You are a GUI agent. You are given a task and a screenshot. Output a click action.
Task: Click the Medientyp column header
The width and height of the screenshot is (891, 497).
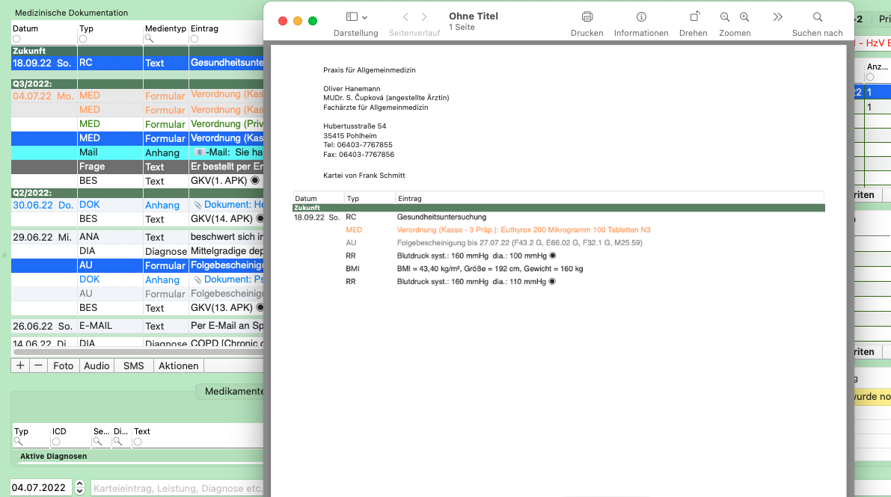(x=165, y=28)
